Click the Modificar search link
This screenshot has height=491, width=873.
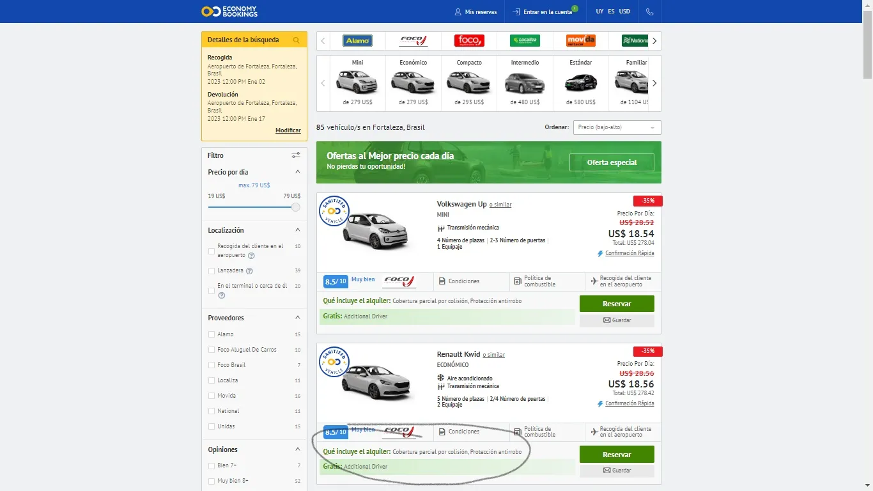[x=288, y=130]
